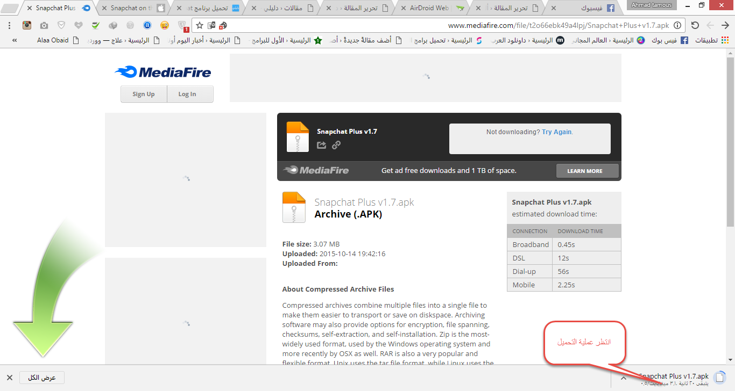Click the Dial-up 56s row

point(564,271)
